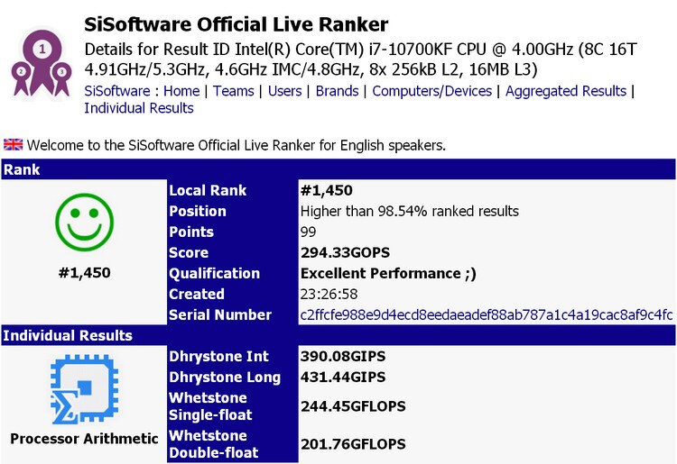This screenshot has width=677, height=464.
Task: Click the welcome message text
Action: [x=236, y=145]
